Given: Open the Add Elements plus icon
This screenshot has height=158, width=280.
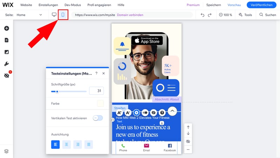Looking at the screenshot, I should (x=7, y=28).
